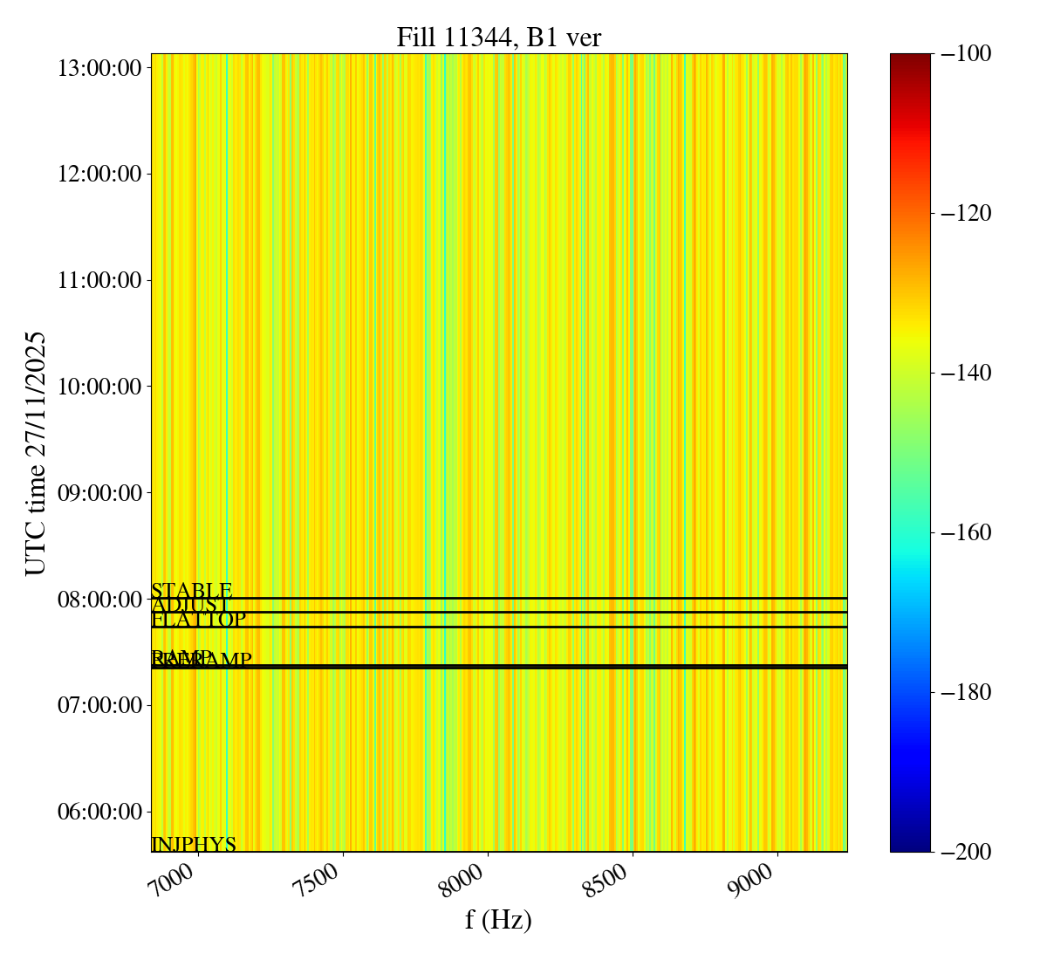Click the FLATTOP phase marker label
Screen dimensions: 1047x960
[198, 620]
